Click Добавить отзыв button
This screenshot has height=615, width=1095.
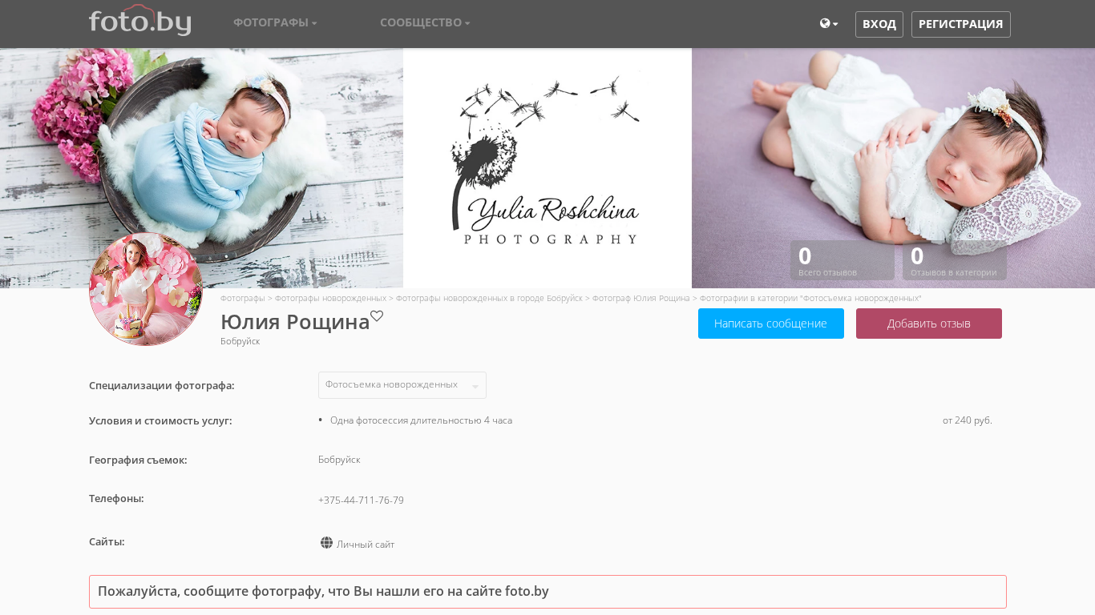point(928,324)
